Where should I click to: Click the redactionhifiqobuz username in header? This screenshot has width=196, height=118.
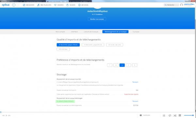(x=97, y=11)
